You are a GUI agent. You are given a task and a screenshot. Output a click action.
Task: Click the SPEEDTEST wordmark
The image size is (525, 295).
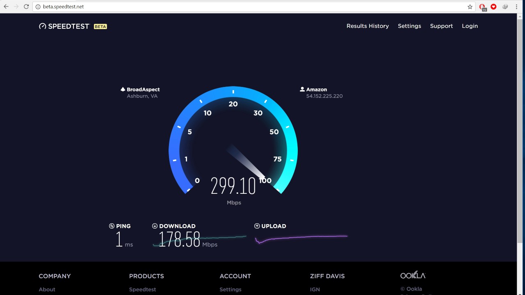pyautogui.click(x=68, y=26)
